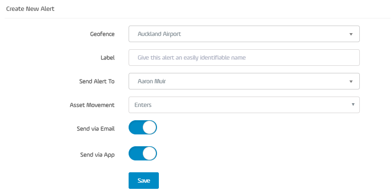Screen dimensions: 391x195
Task: Save the new alert
Action: pos(144,180)
